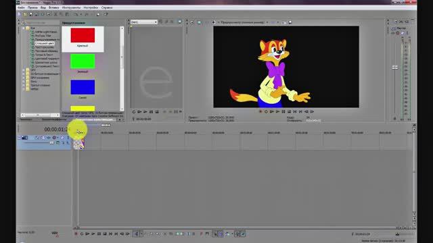This screenshot has width=433, height=243.
Task: Expand the HitFilm folder
Action: (x=24, y=89)
